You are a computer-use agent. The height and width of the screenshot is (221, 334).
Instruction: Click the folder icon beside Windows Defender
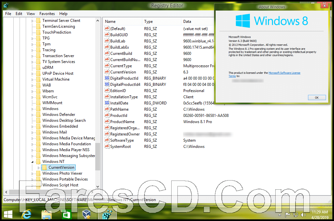(x=38, y=115)
